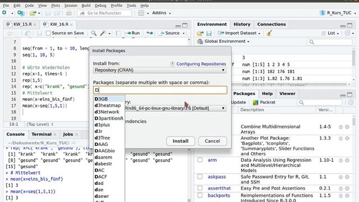Screen dimensions: 359x202
Task: Click the Open File folder icon
Action: pos(33,13)
